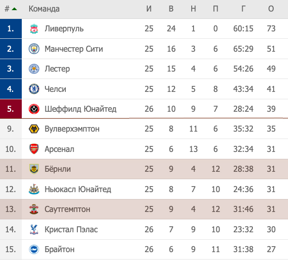Click the Crystal Palace eagle crest
This screenshot has width=288, height=260.
click(34, 229)
